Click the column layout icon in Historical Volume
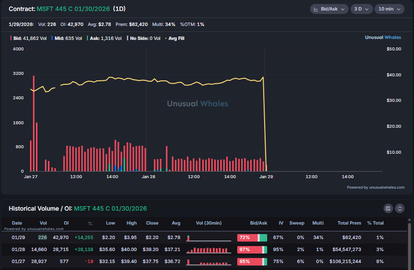Image resolution: width=414 pixels, height=270 pixels. 388,208
